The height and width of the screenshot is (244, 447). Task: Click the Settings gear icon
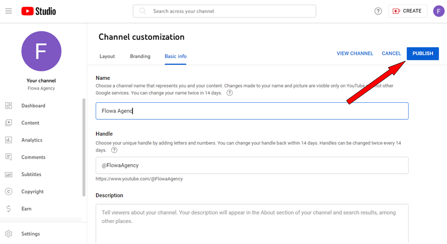coord(8,234)
